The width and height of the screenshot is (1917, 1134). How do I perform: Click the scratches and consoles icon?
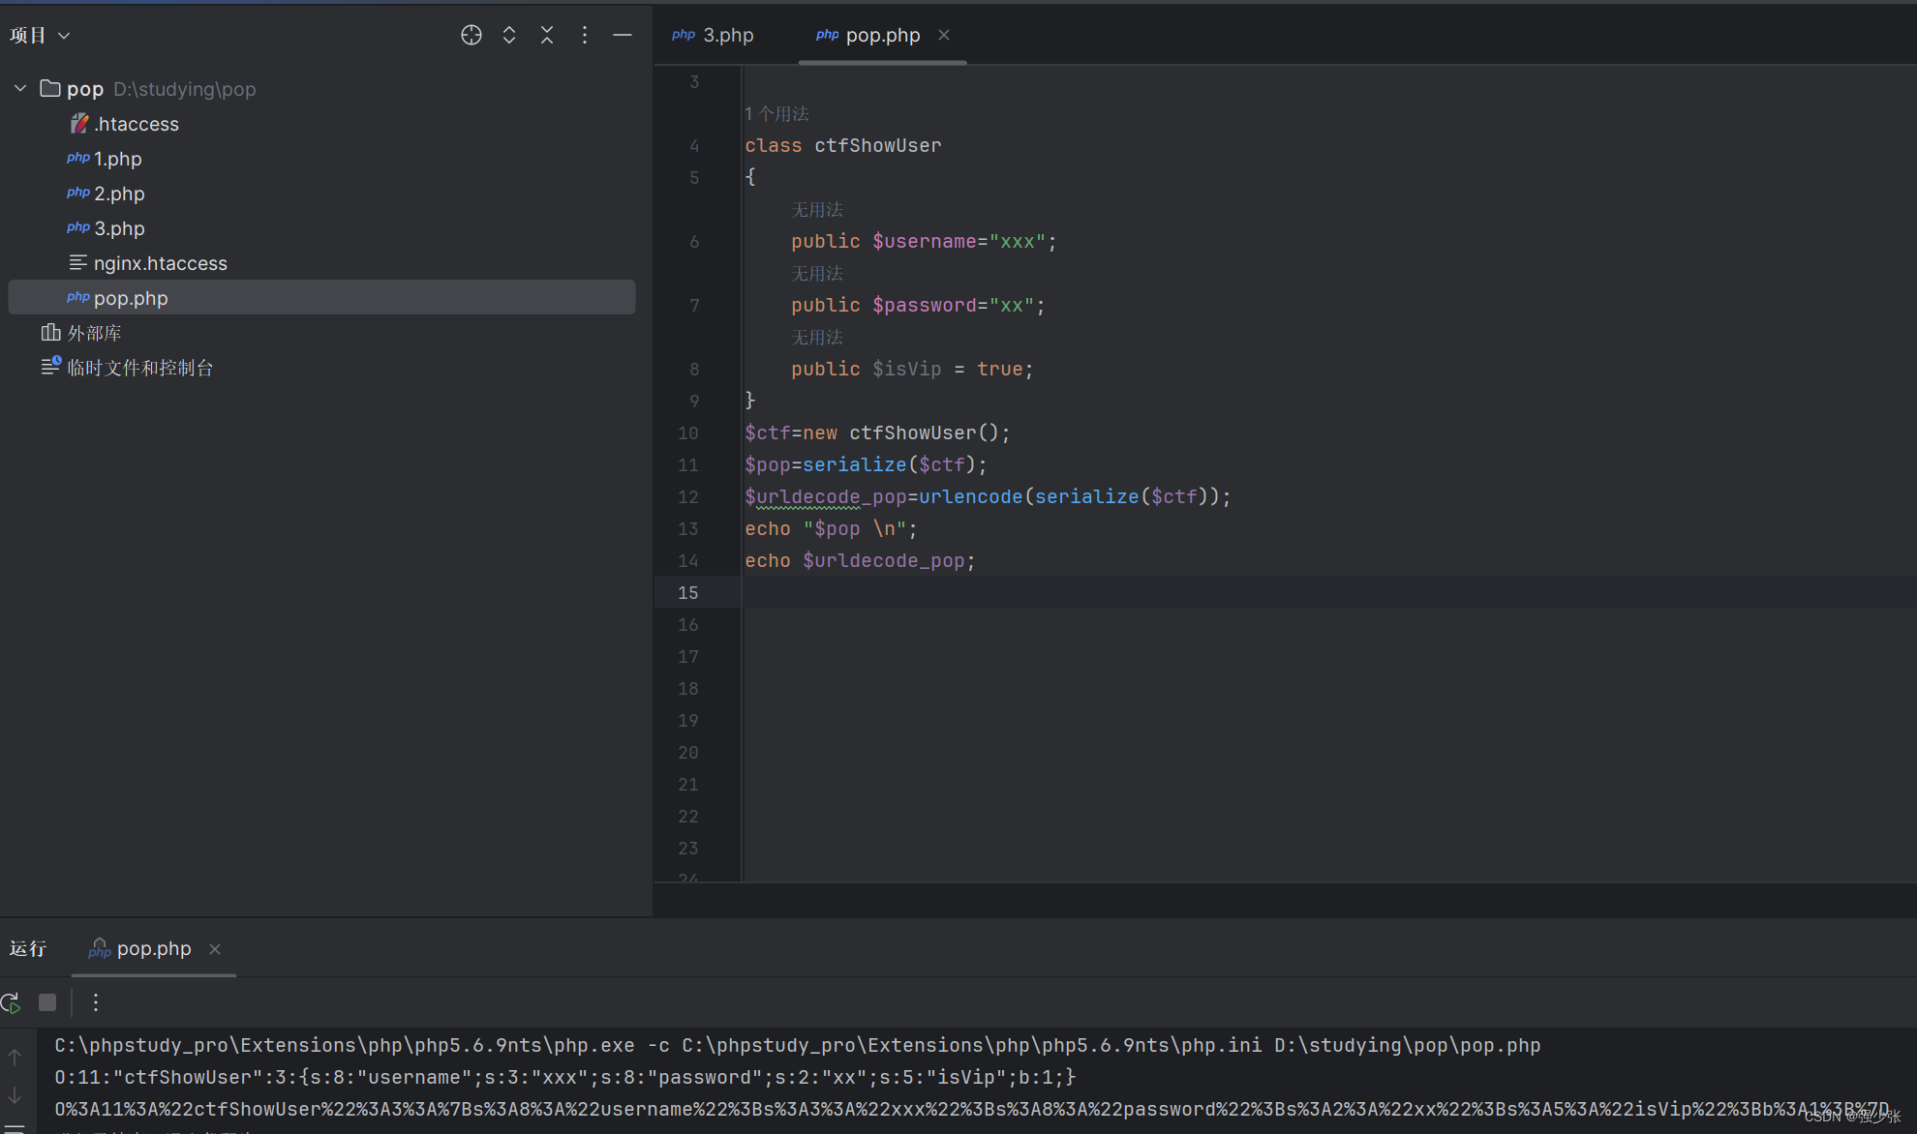[x=50, y=366]
